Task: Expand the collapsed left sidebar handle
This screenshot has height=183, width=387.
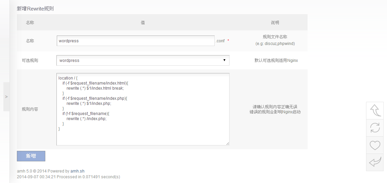Action: 6,97
